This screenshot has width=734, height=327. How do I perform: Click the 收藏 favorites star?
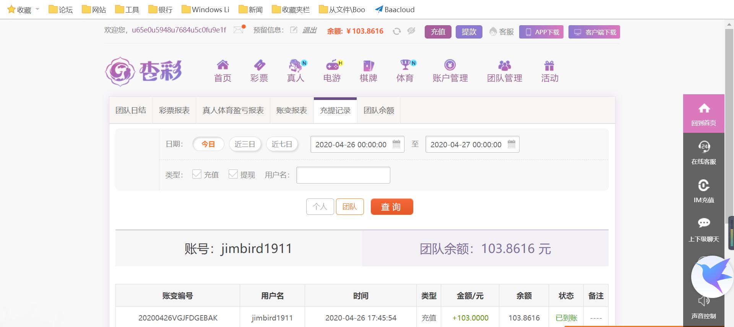pyautogui.click(x=11, y=10)
